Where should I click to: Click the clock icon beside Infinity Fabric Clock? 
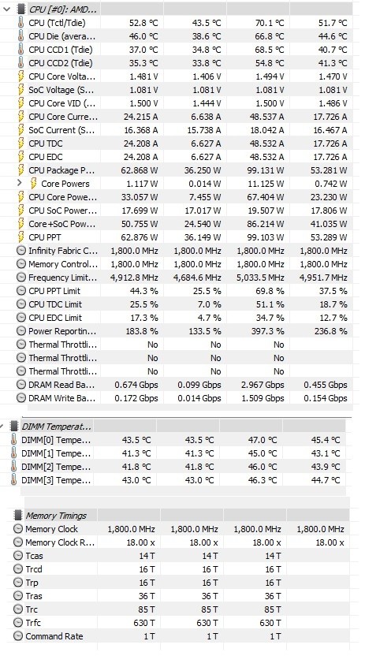pos(21,251)
